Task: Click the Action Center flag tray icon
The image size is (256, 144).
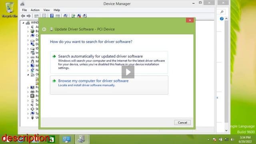Action: pos(214,140)
